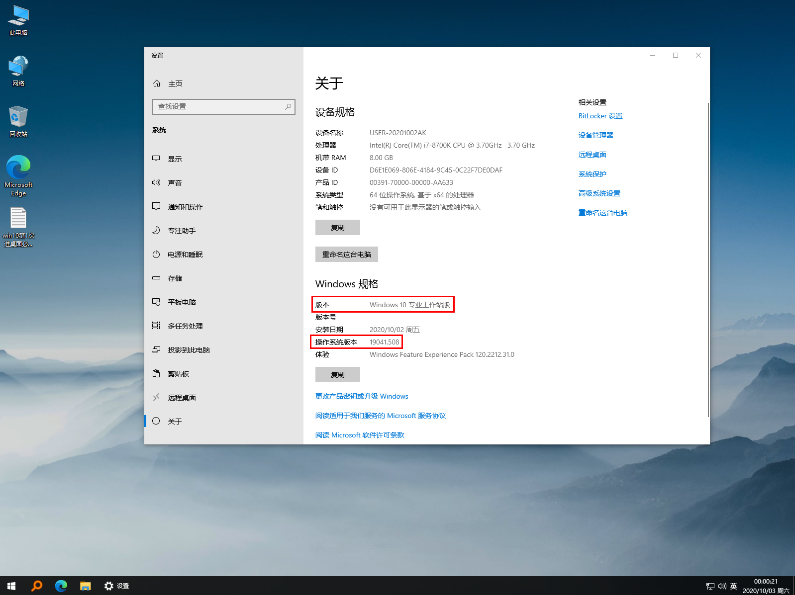Click the 重命名这台电脑 button
This screenshot has width=795, height=595.
coord(347,255)
